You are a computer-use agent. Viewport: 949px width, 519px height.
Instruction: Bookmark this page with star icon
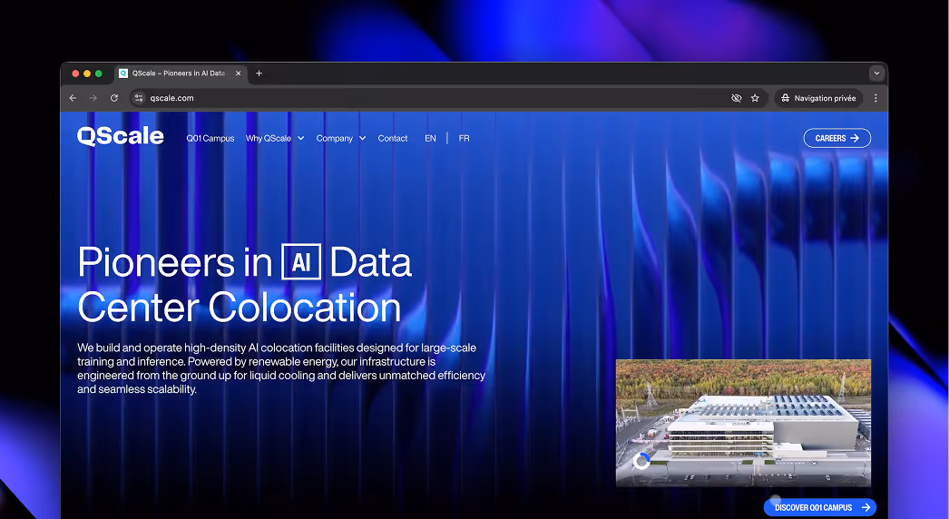pos(755,98)
